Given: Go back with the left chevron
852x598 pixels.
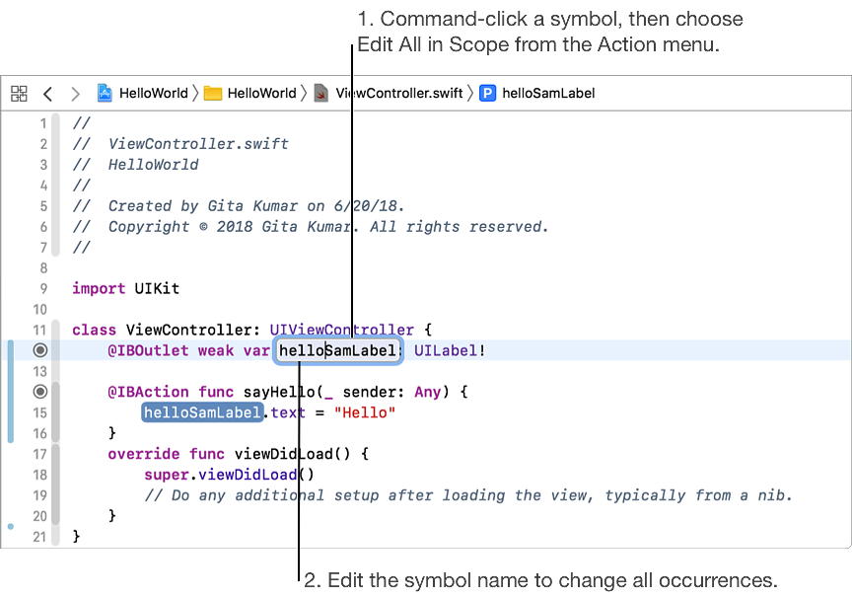Looking at the screenshot, I should coord(47,94).
